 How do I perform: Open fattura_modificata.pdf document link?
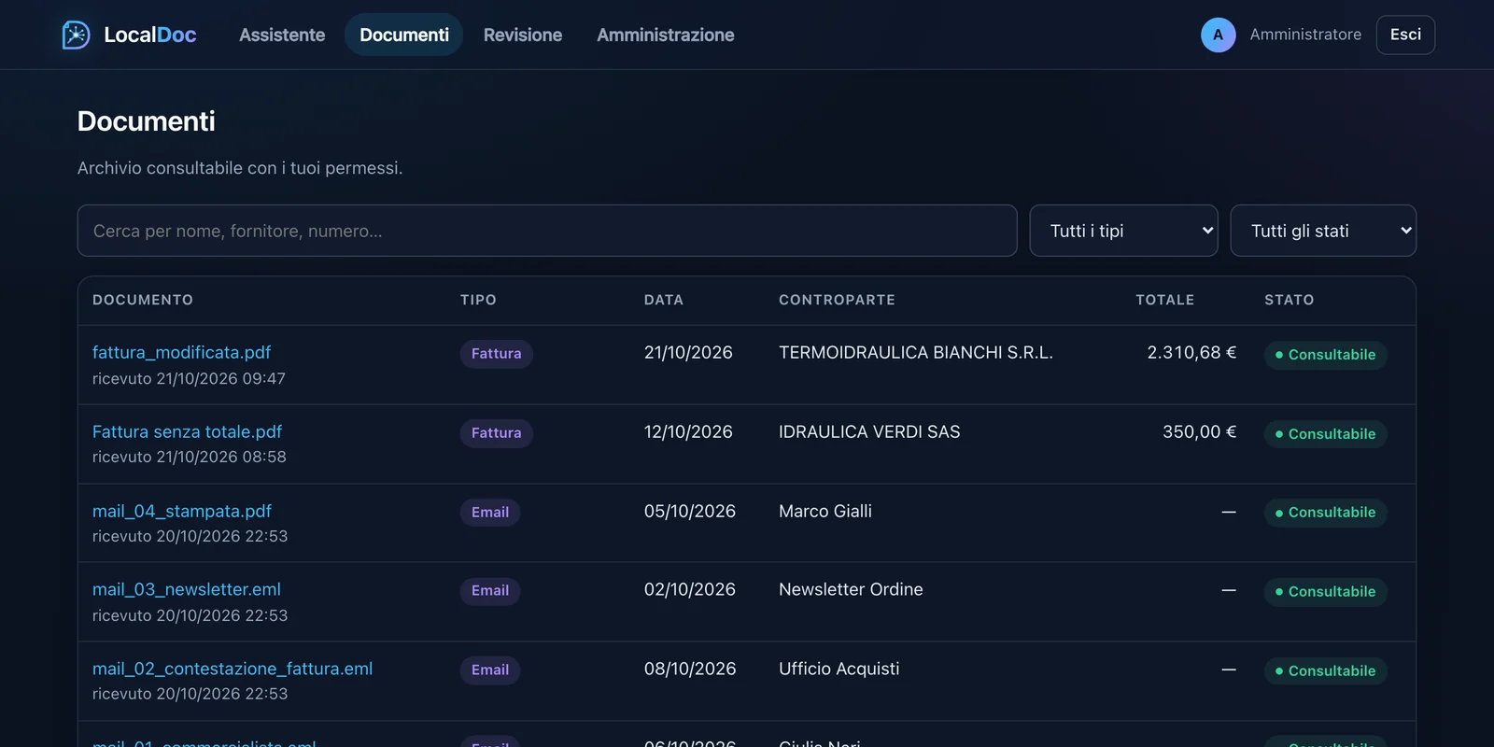(181, 352)
